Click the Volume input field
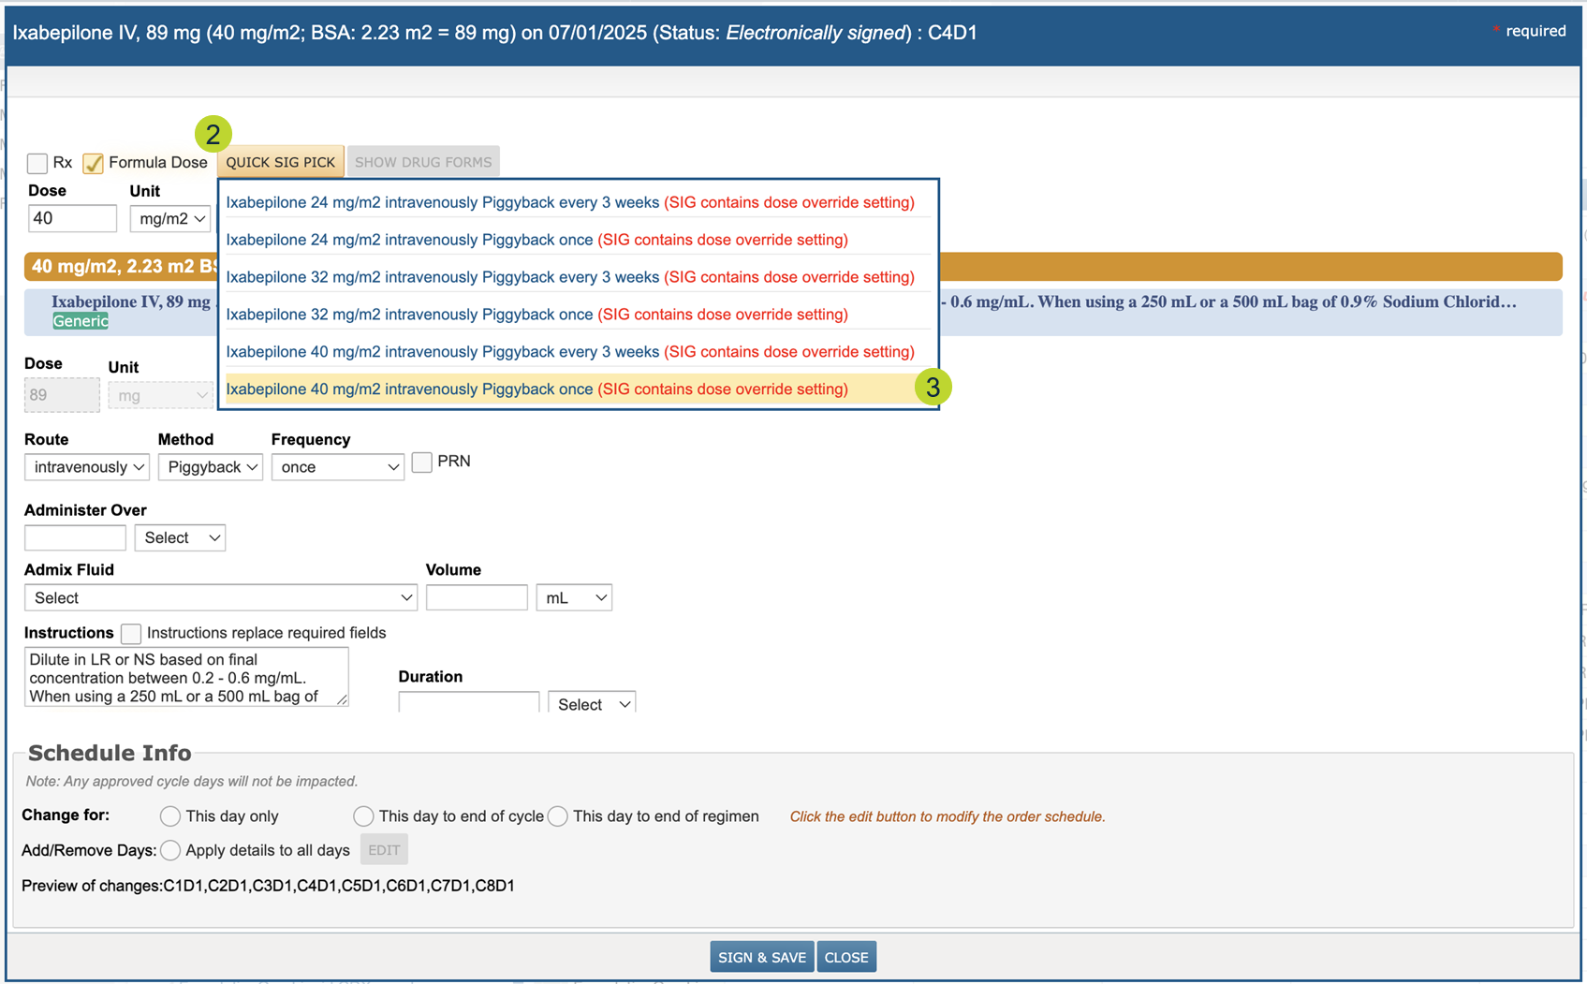 click(x=477, y=597)
